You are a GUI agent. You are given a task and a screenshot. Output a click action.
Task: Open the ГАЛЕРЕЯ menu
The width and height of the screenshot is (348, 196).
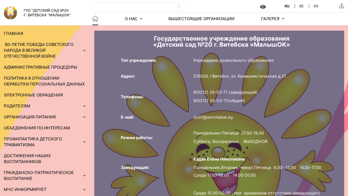(270, 19)
